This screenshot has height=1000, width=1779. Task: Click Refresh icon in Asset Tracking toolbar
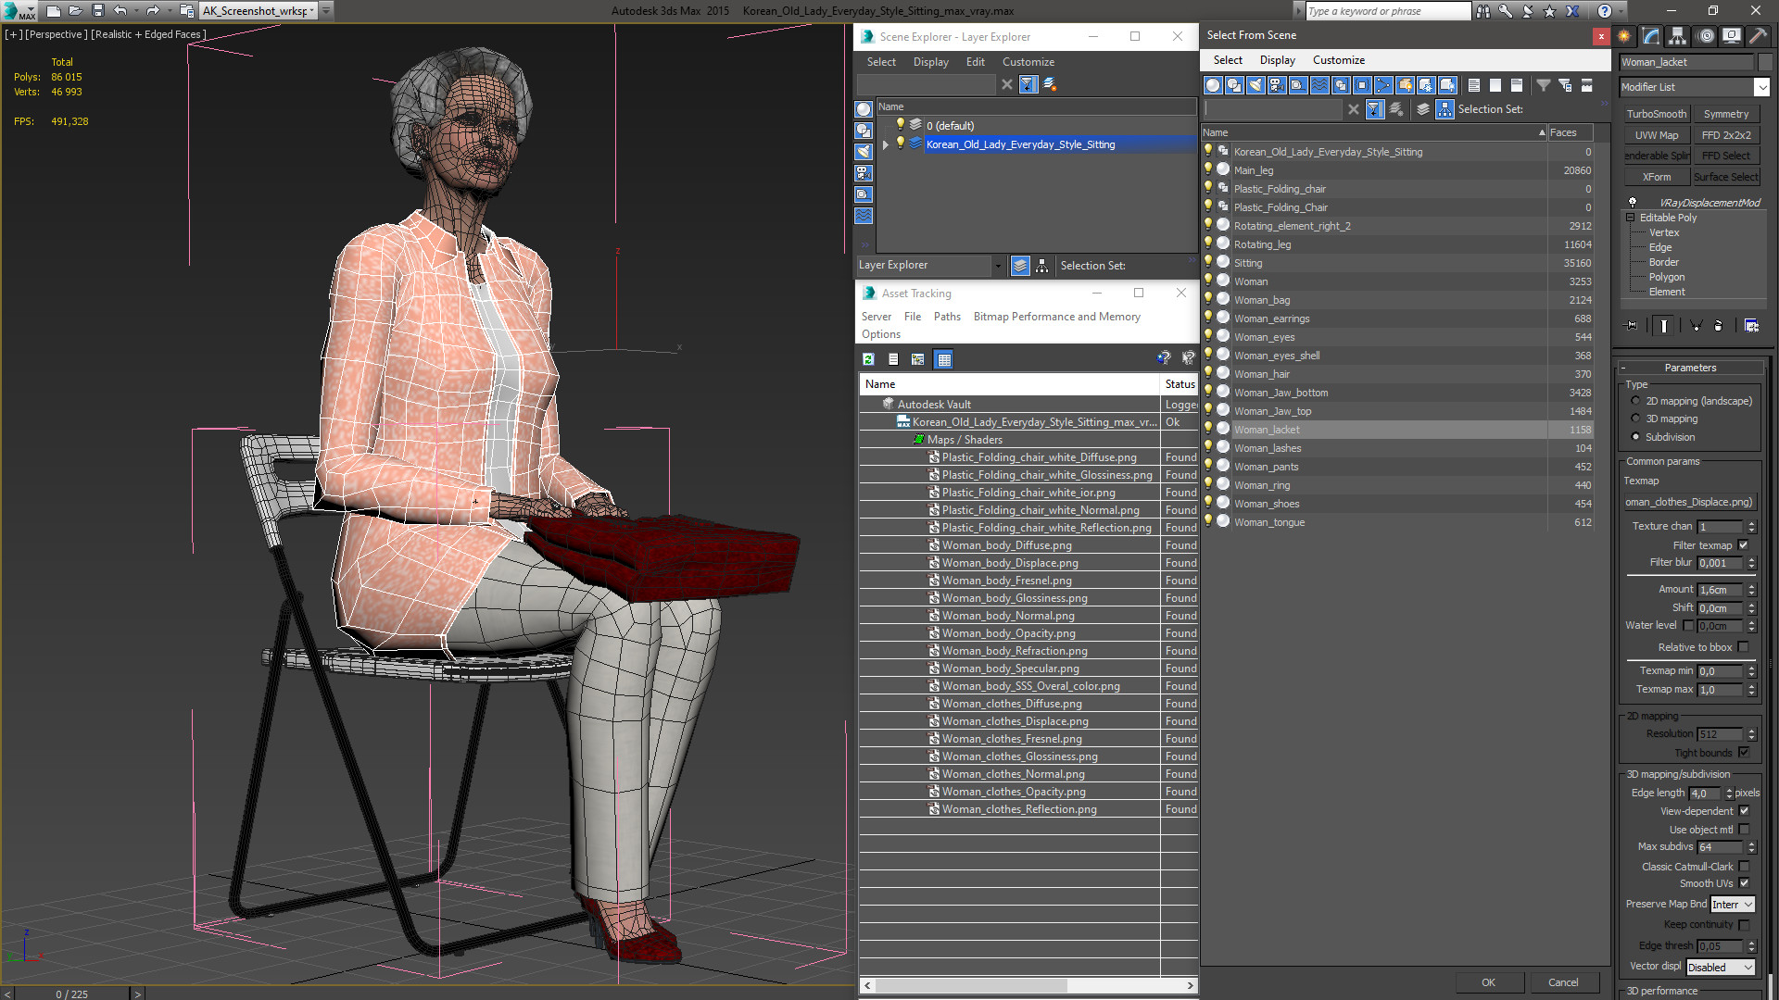[868, 359]
